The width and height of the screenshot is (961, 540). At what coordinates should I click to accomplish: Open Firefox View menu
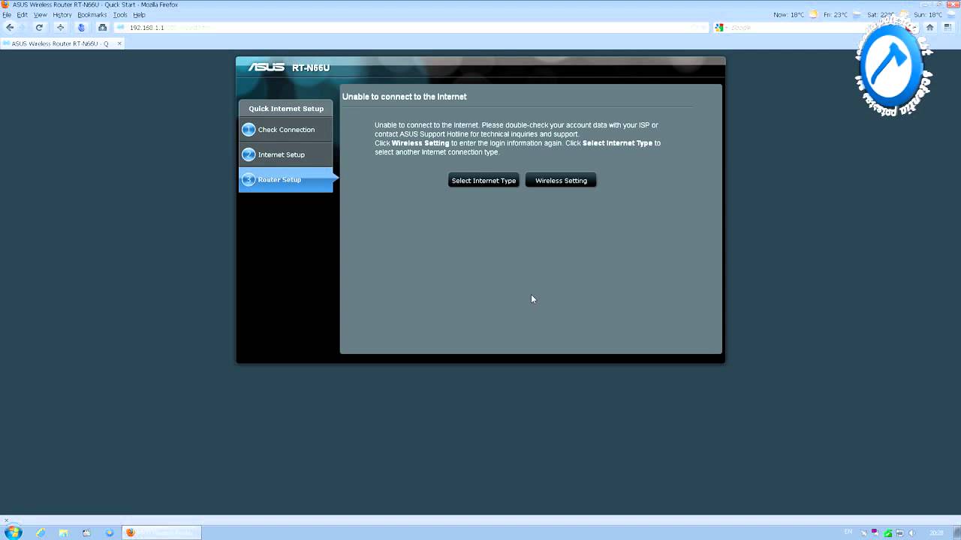41,15
